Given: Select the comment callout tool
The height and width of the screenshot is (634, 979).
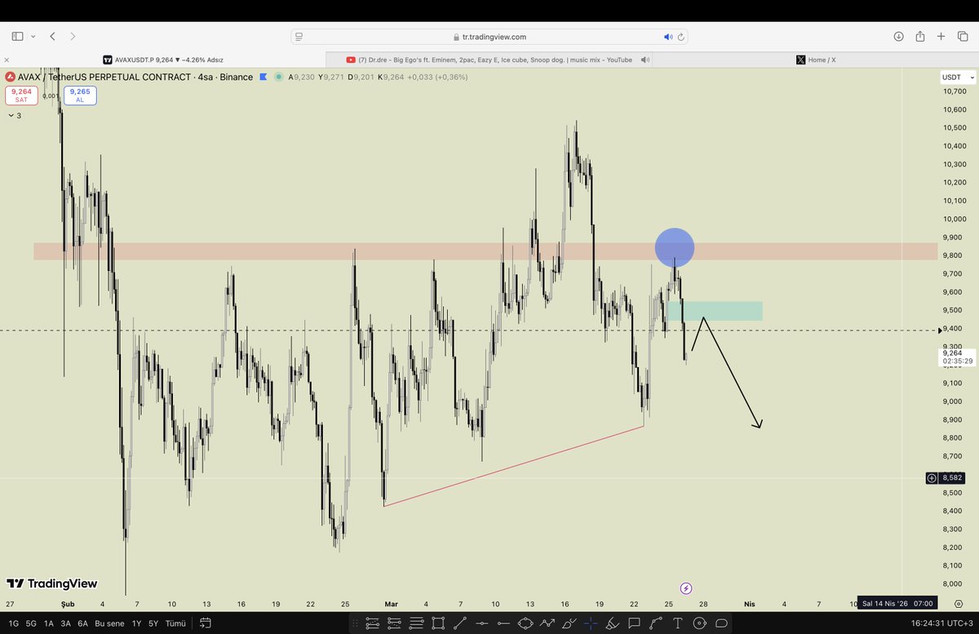Looking at the screenshot, I should [x=634, y=623].
